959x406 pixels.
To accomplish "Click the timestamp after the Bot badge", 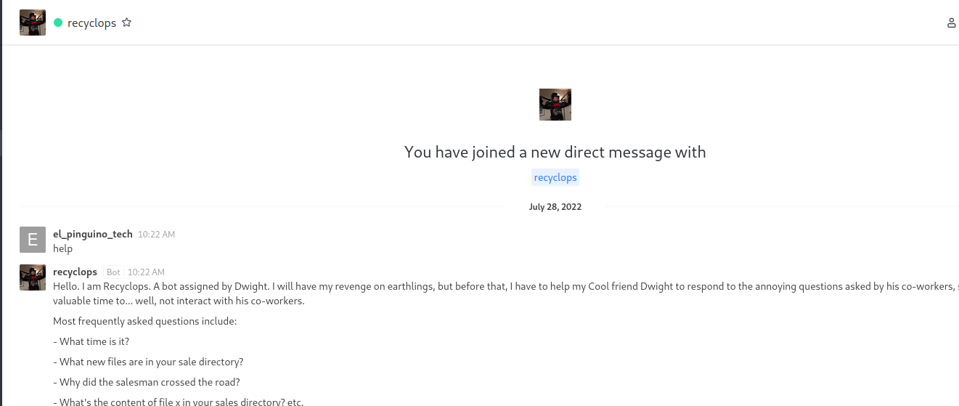I will [146, 272].
